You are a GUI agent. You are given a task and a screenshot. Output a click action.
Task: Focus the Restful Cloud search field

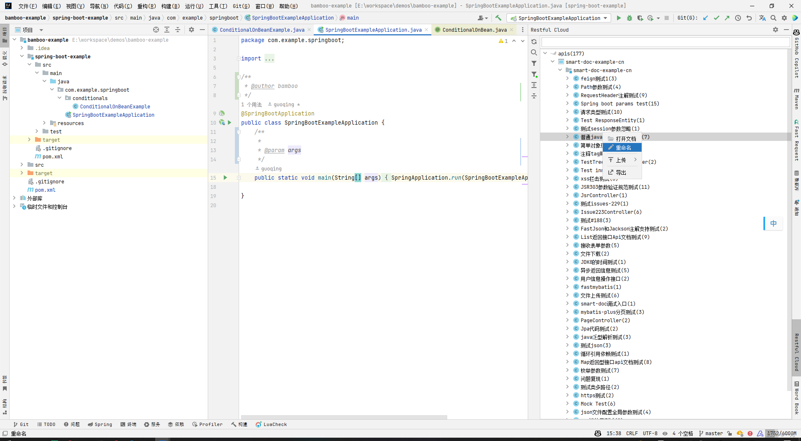coord(665,42)
